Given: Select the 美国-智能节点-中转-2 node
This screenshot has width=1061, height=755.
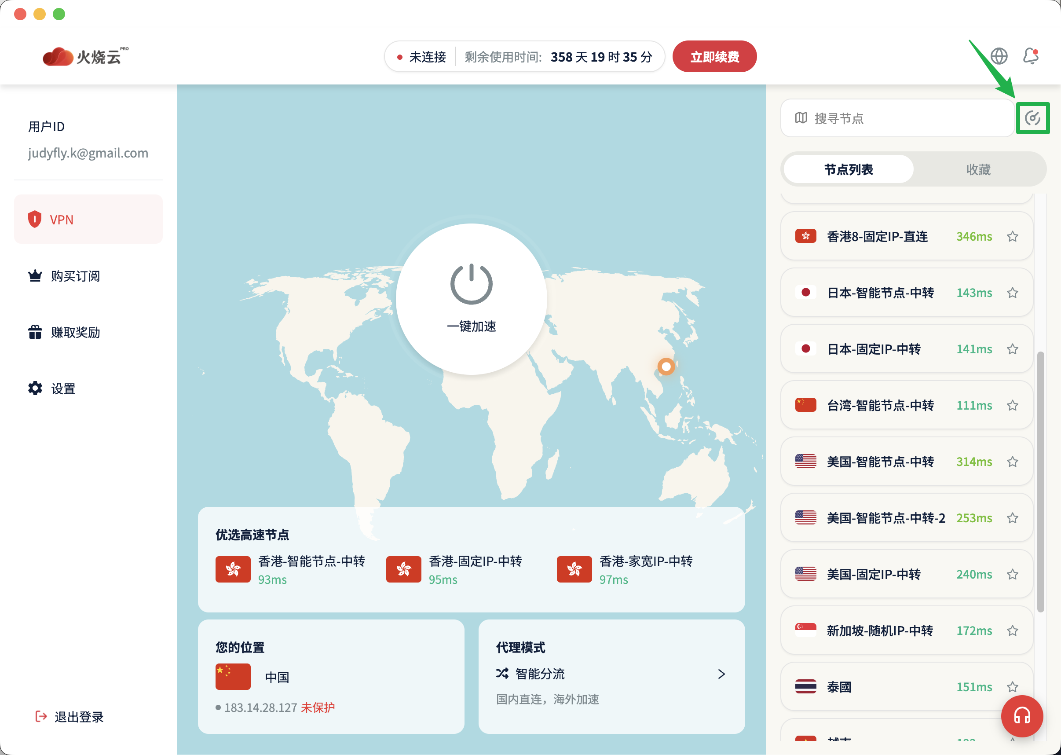Looking at the screenshot, I should tap(906, 517).
